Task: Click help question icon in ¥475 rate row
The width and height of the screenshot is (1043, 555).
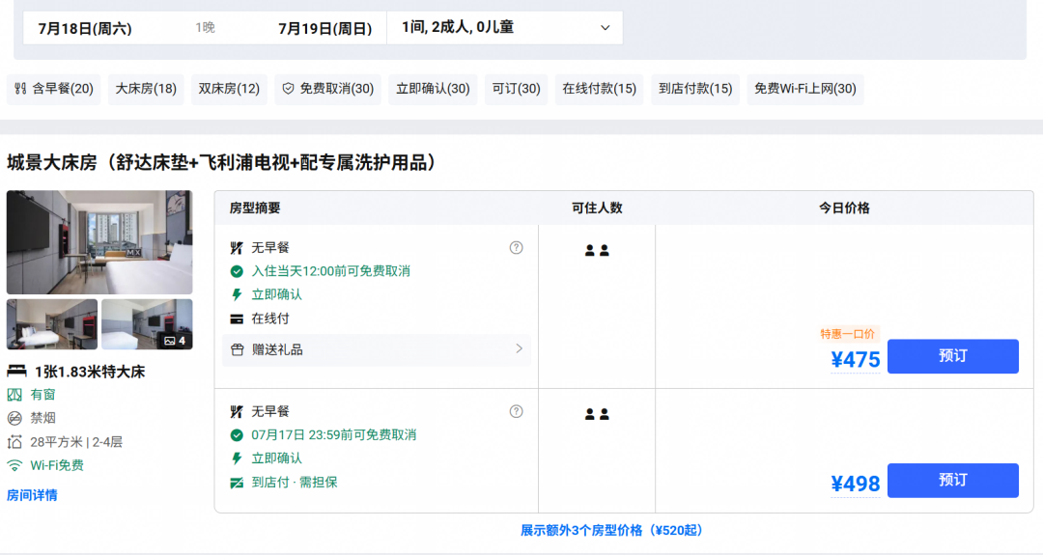Action: (516, 248)
